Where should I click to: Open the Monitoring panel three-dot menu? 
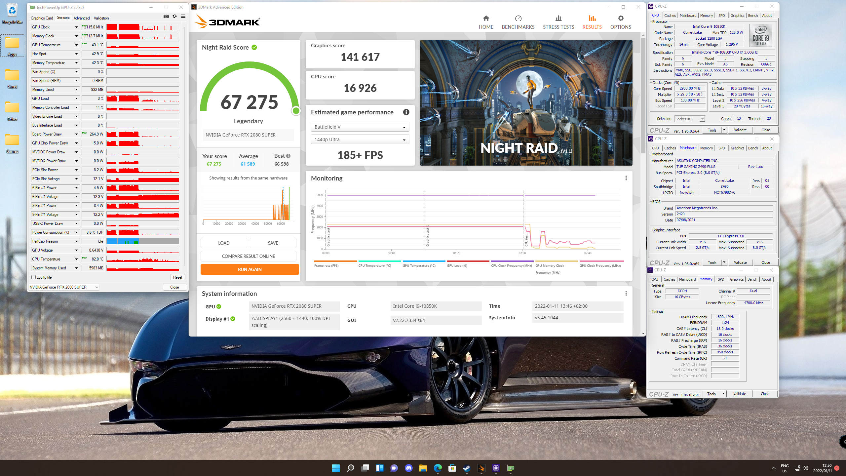pyautogui.click(x=626, y=178)
